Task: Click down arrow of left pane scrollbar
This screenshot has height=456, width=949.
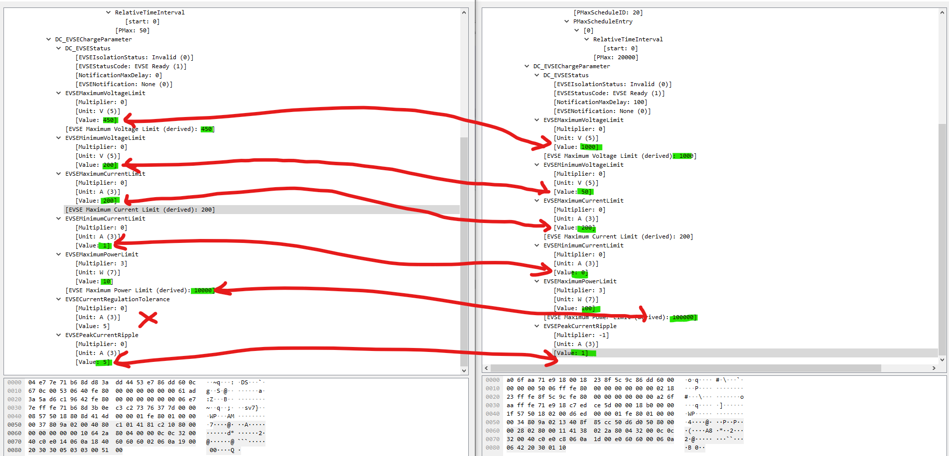Action: click(x=464, y=370)
